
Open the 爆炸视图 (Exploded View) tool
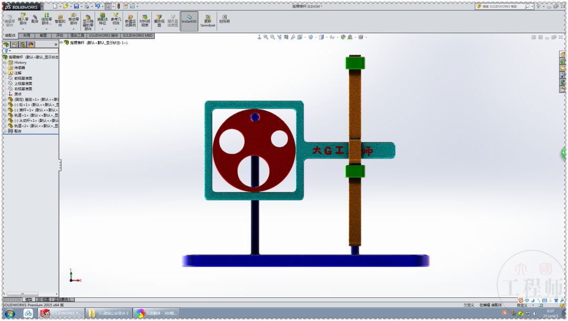coord(159,20)
